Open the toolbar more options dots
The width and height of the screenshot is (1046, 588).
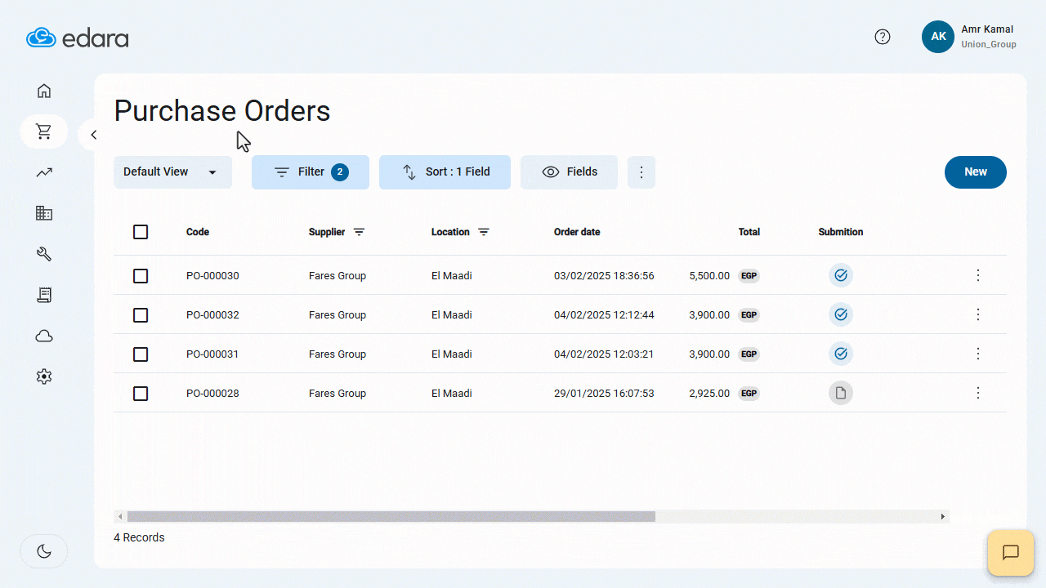click(641, 172)
